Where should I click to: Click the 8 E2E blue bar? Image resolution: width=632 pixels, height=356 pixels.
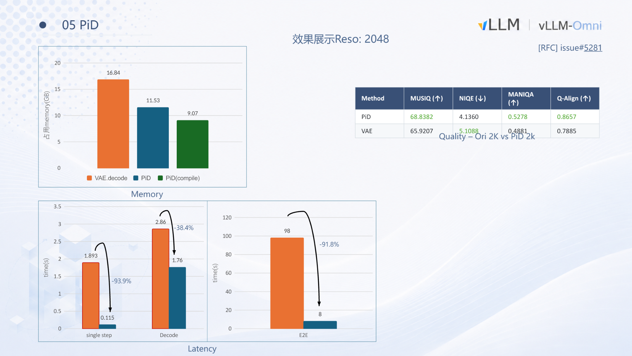click(320, 325)
